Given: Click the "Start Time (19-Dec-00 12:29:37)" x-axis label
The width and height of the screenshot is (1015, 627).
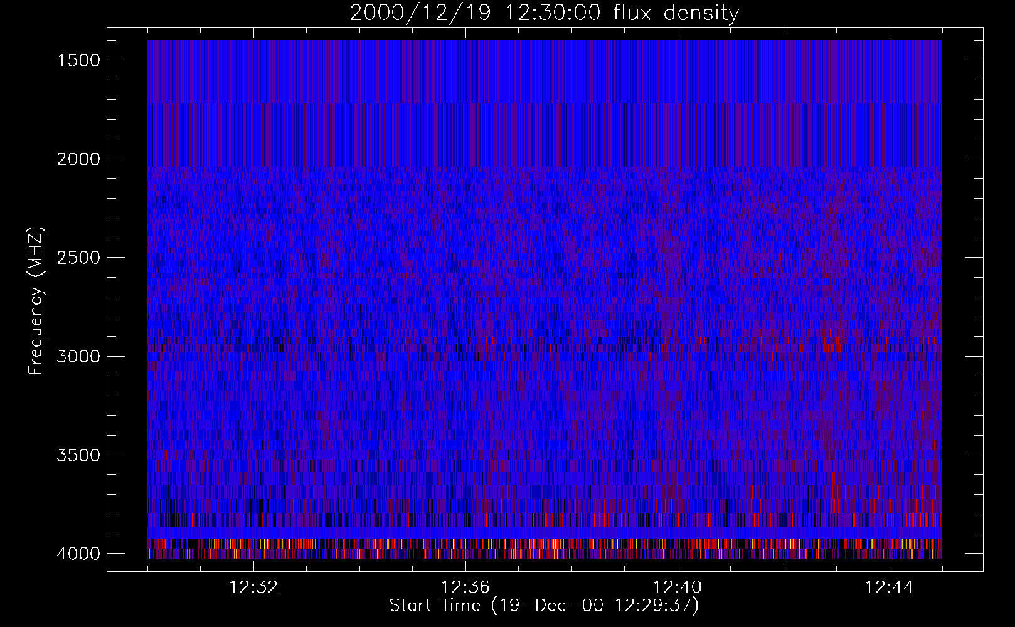Looking at the screenshot, I should tap(544, 606).
